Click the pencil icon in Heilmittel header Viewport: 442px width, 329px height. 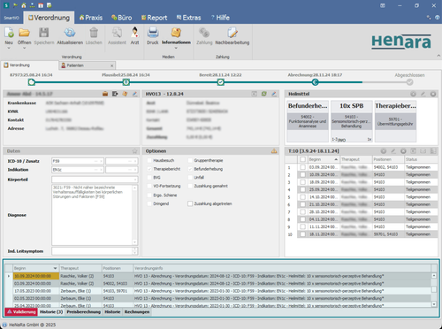click(423, 94)
